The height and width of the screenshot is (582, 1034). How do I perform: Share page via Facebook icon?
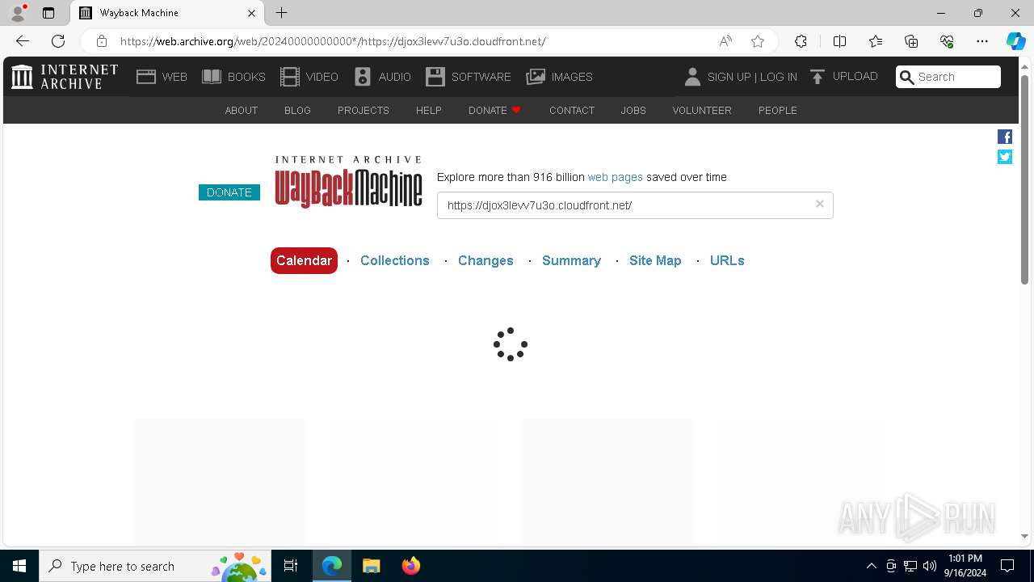tap(1005, 137)
